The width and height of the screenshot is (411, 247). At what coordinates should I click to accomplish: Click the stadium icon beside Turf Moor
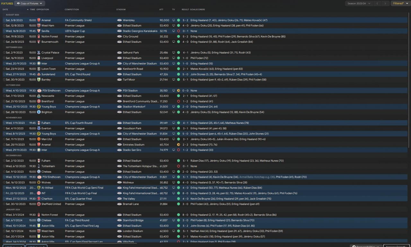[x=119, y=80]
